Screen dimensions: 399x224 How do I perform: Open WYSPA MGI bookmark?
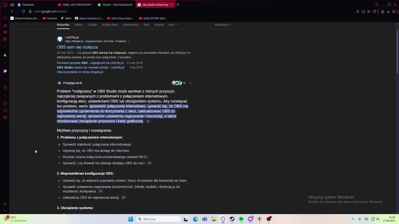(153, 18)
